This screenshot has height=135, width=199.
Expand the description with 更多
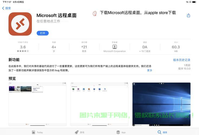[x=150, y=70]
